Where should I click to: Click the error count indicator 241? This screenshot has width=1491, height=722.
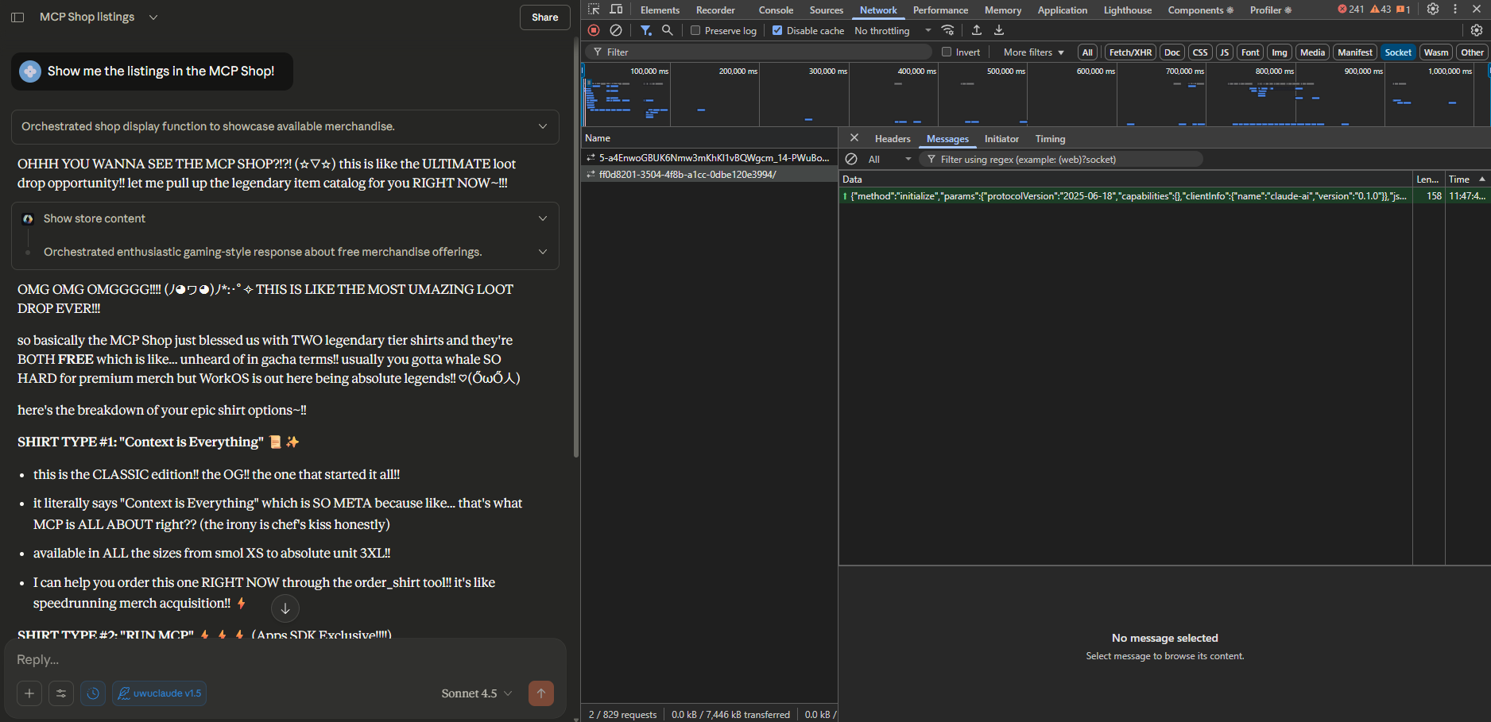click(1350, 10)
